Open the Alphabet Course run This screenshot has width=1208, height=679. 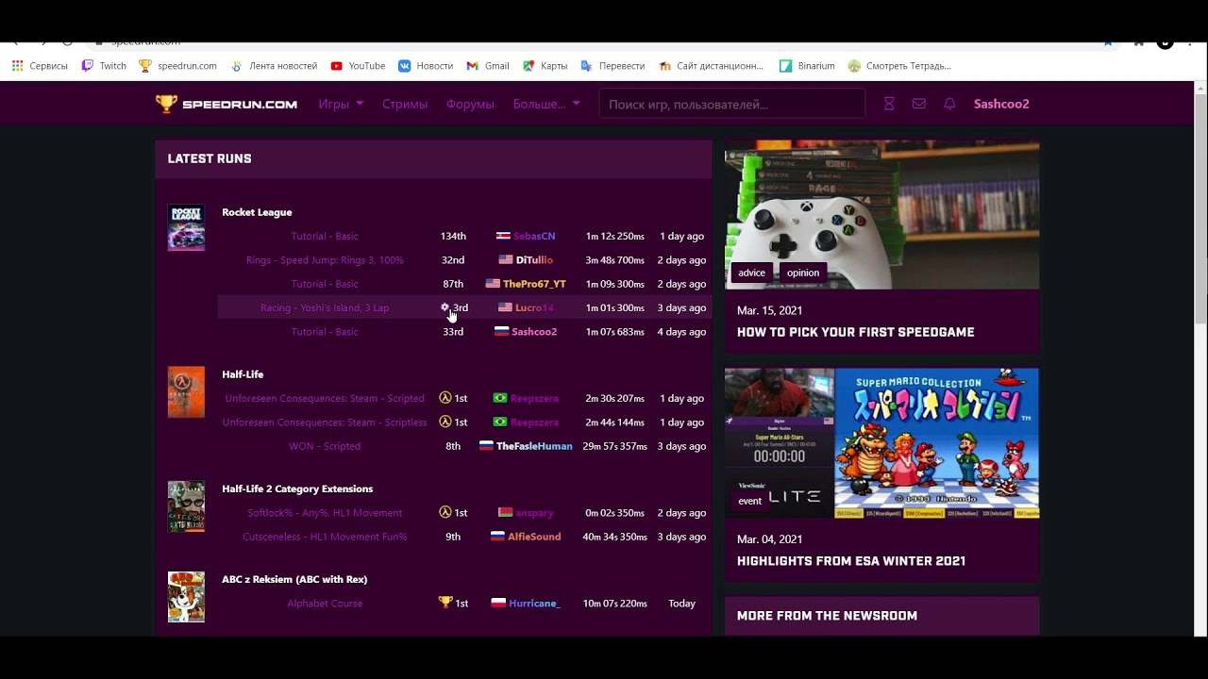(325, 604)
